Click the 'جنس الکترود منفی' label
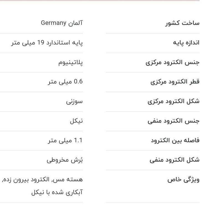Screen dimensions: 208x208 click(174, 121)
